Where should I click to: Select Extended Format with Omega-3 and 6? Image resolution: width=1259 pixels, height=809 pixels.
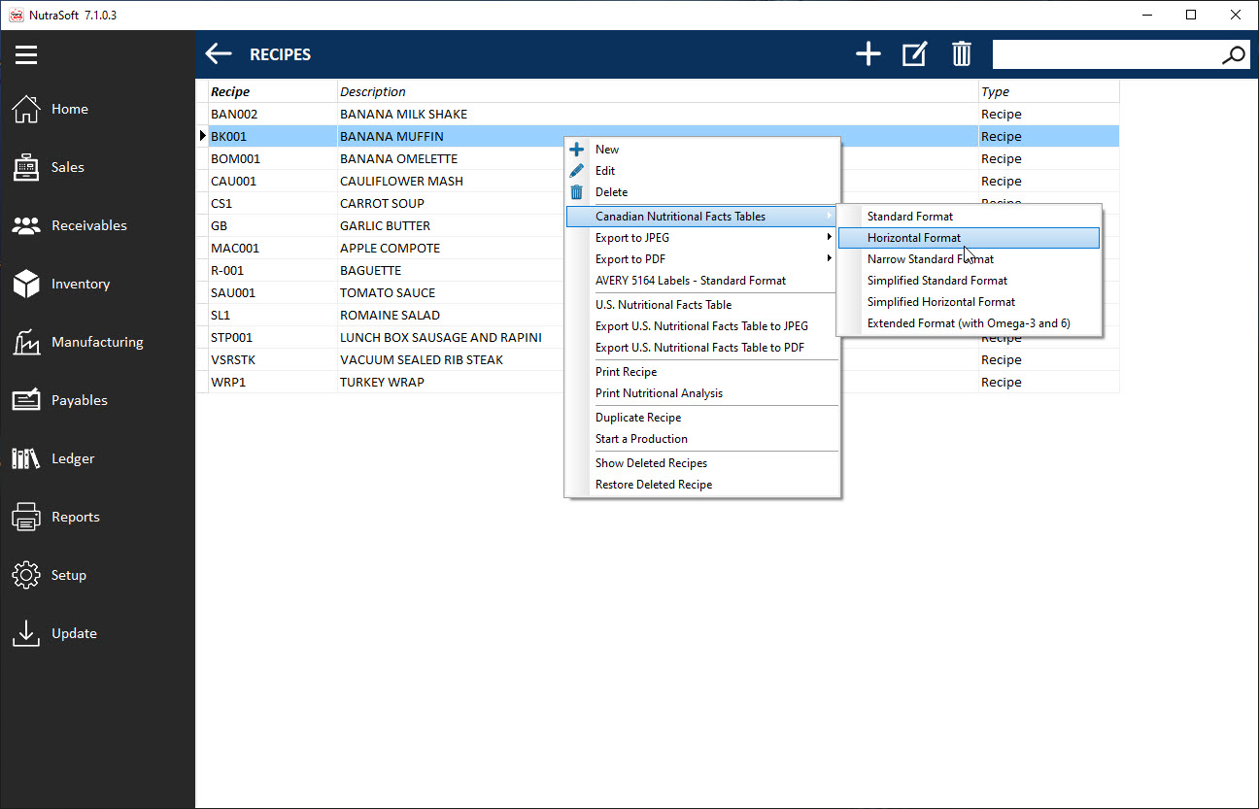[x=968, y=323]
